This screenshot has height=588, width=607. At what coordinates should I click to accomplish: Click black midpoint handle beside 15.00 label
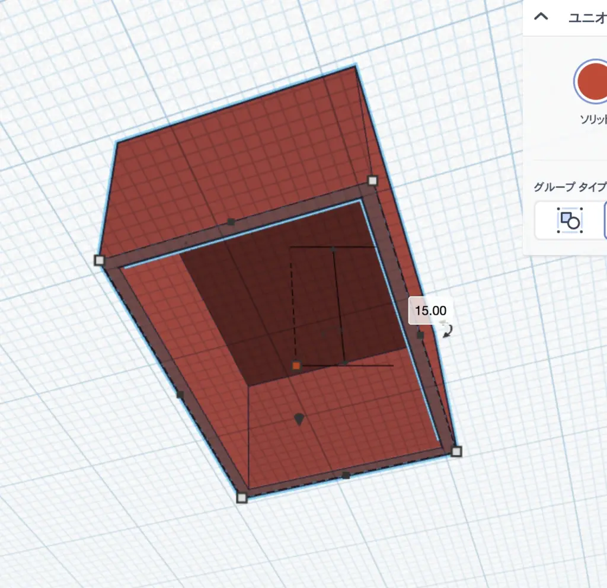(420, 335)
